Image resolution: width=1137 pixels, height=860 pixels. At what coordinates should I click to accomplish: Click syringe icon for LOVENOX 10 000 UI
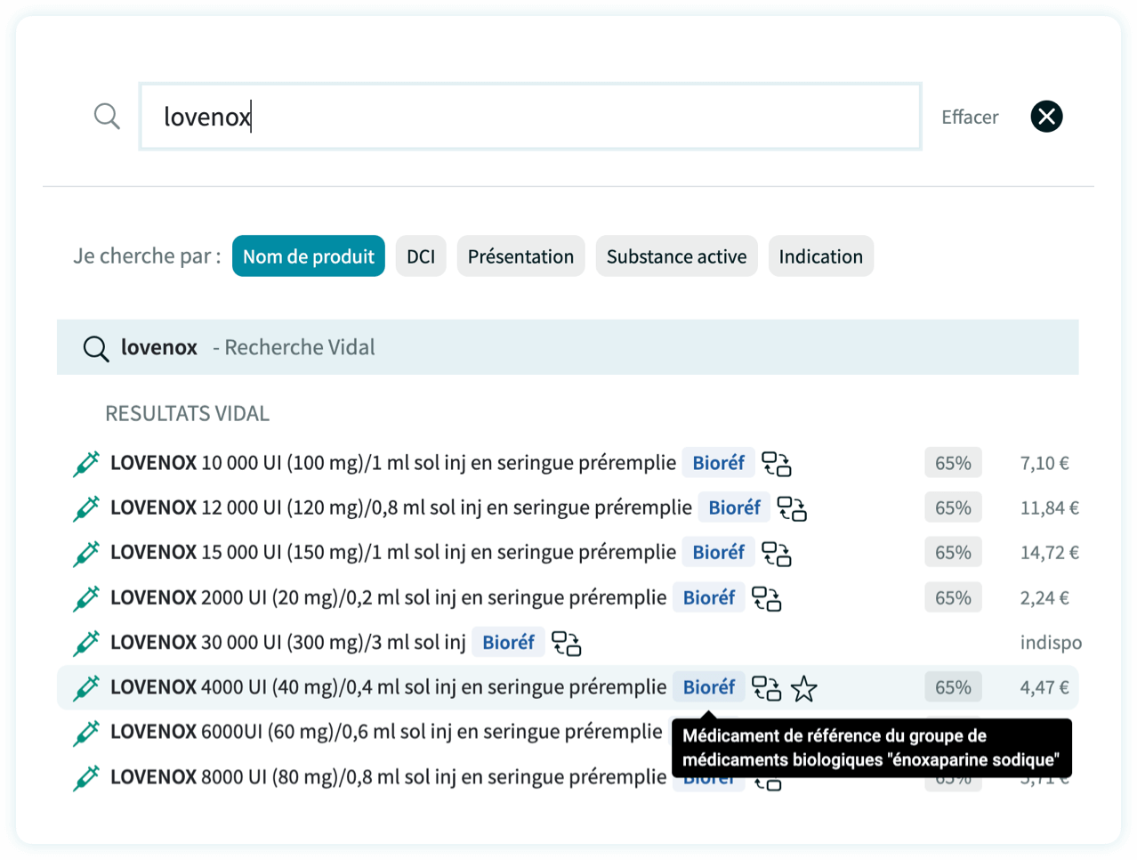[x=85, y=464]
